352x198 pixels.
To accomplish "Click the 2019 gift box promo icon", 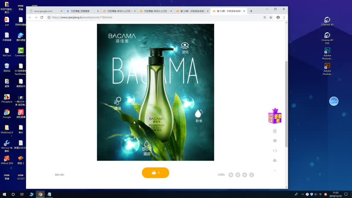I will 275,116.
